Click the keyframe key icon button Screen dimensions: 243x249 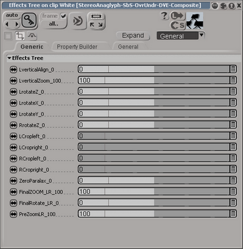tap(29, 20)
